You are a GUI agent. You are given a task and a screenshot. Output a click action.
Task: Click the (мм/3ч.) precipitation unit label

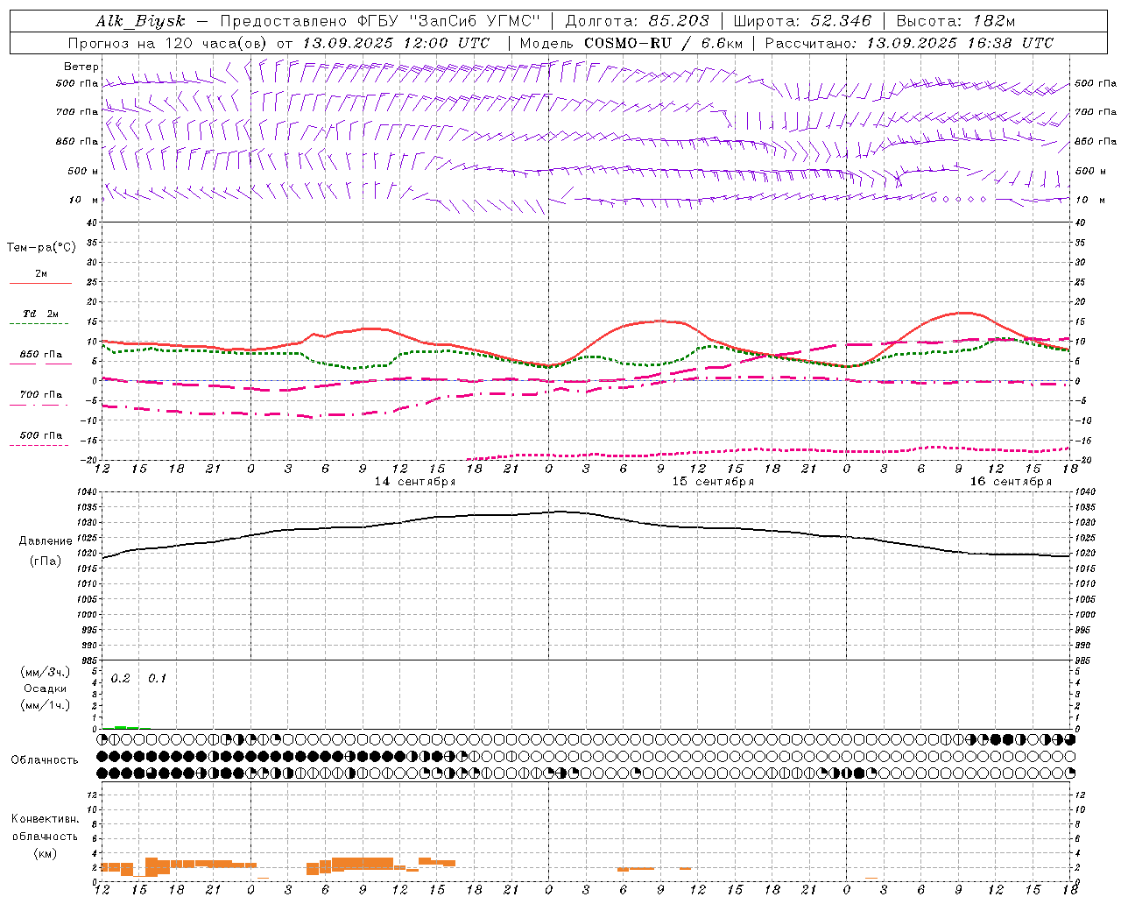coord(46,673)
